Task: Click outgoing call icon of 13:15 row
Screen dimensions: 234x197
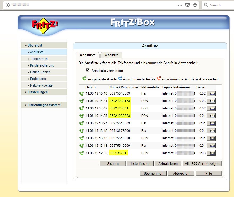Action: 81,131
